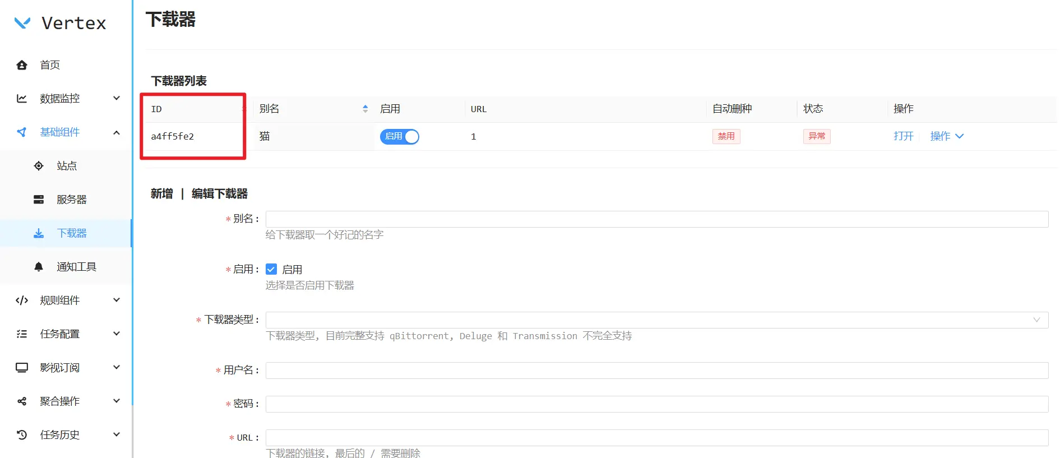This screenshot has height=458, width=1060.
Task: Sort the table by 别名 column
Action: (365, 109)
